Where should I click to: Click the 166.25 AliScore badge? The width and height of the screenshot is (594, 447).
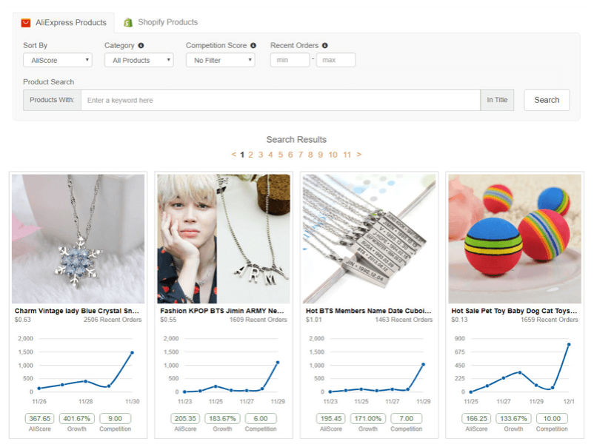[x=476, y=419]
